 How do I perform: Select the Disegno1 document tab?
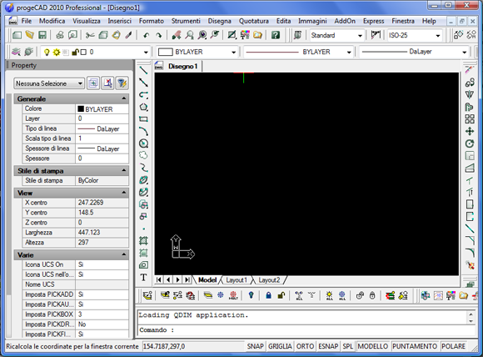point(182,66)
